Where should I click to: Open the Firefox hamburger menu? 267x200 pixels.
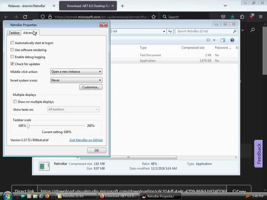tap(261, 17)
